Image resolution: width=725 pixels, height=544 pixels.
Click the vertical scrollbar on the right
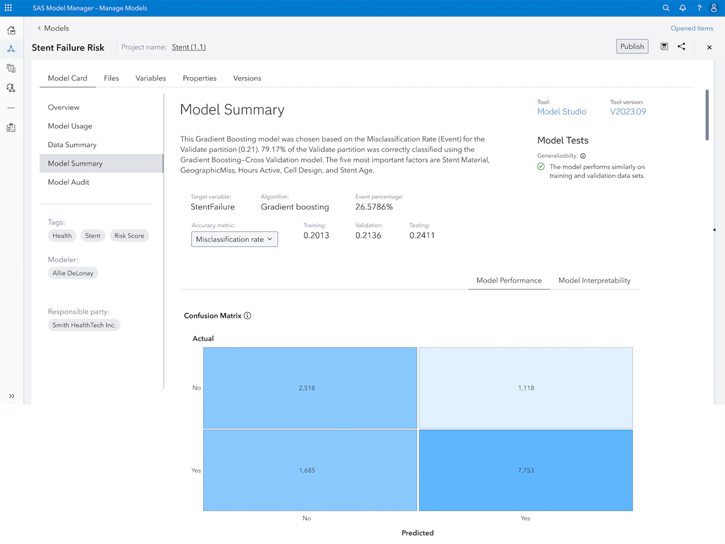pos(707,115)
